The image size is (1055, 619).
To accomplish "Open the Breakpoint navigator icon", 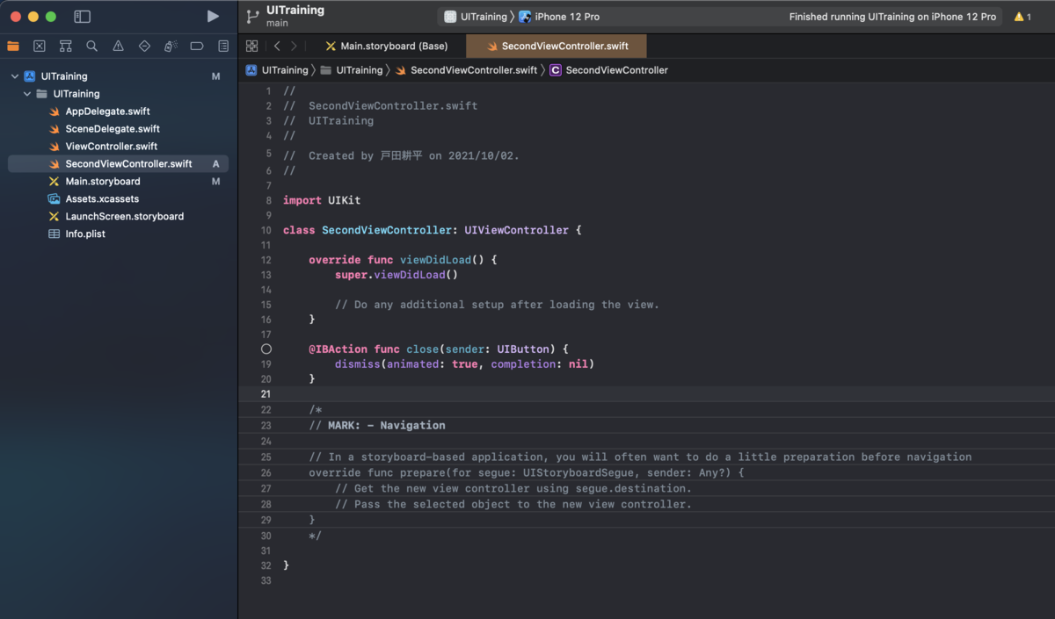I will pyautogui.click(x=197, y=46).
